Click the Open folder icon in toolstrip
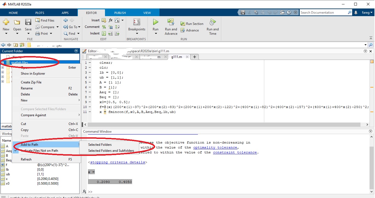375x198 pixels. (17, 22)
